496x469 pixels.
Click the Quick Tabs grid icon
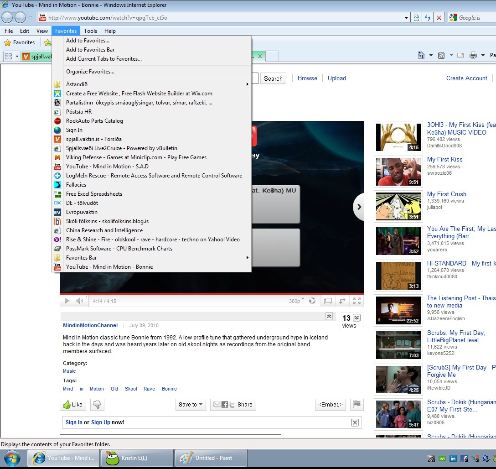pyautogui.click(x=8, y=57)
